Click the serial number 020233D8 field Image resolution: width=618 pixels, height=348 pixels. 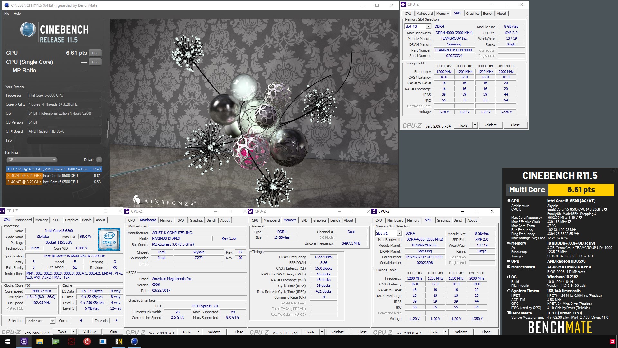click(x=425, y=263)
